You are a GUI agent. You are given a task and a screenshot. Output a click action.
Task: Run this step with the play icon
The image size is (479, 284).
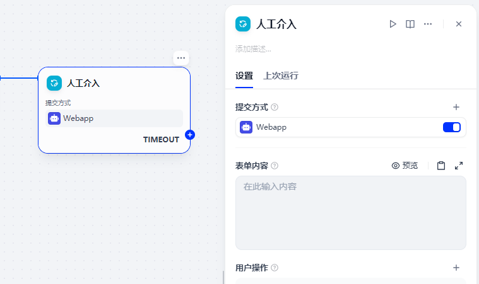click(x=393, y=24)
